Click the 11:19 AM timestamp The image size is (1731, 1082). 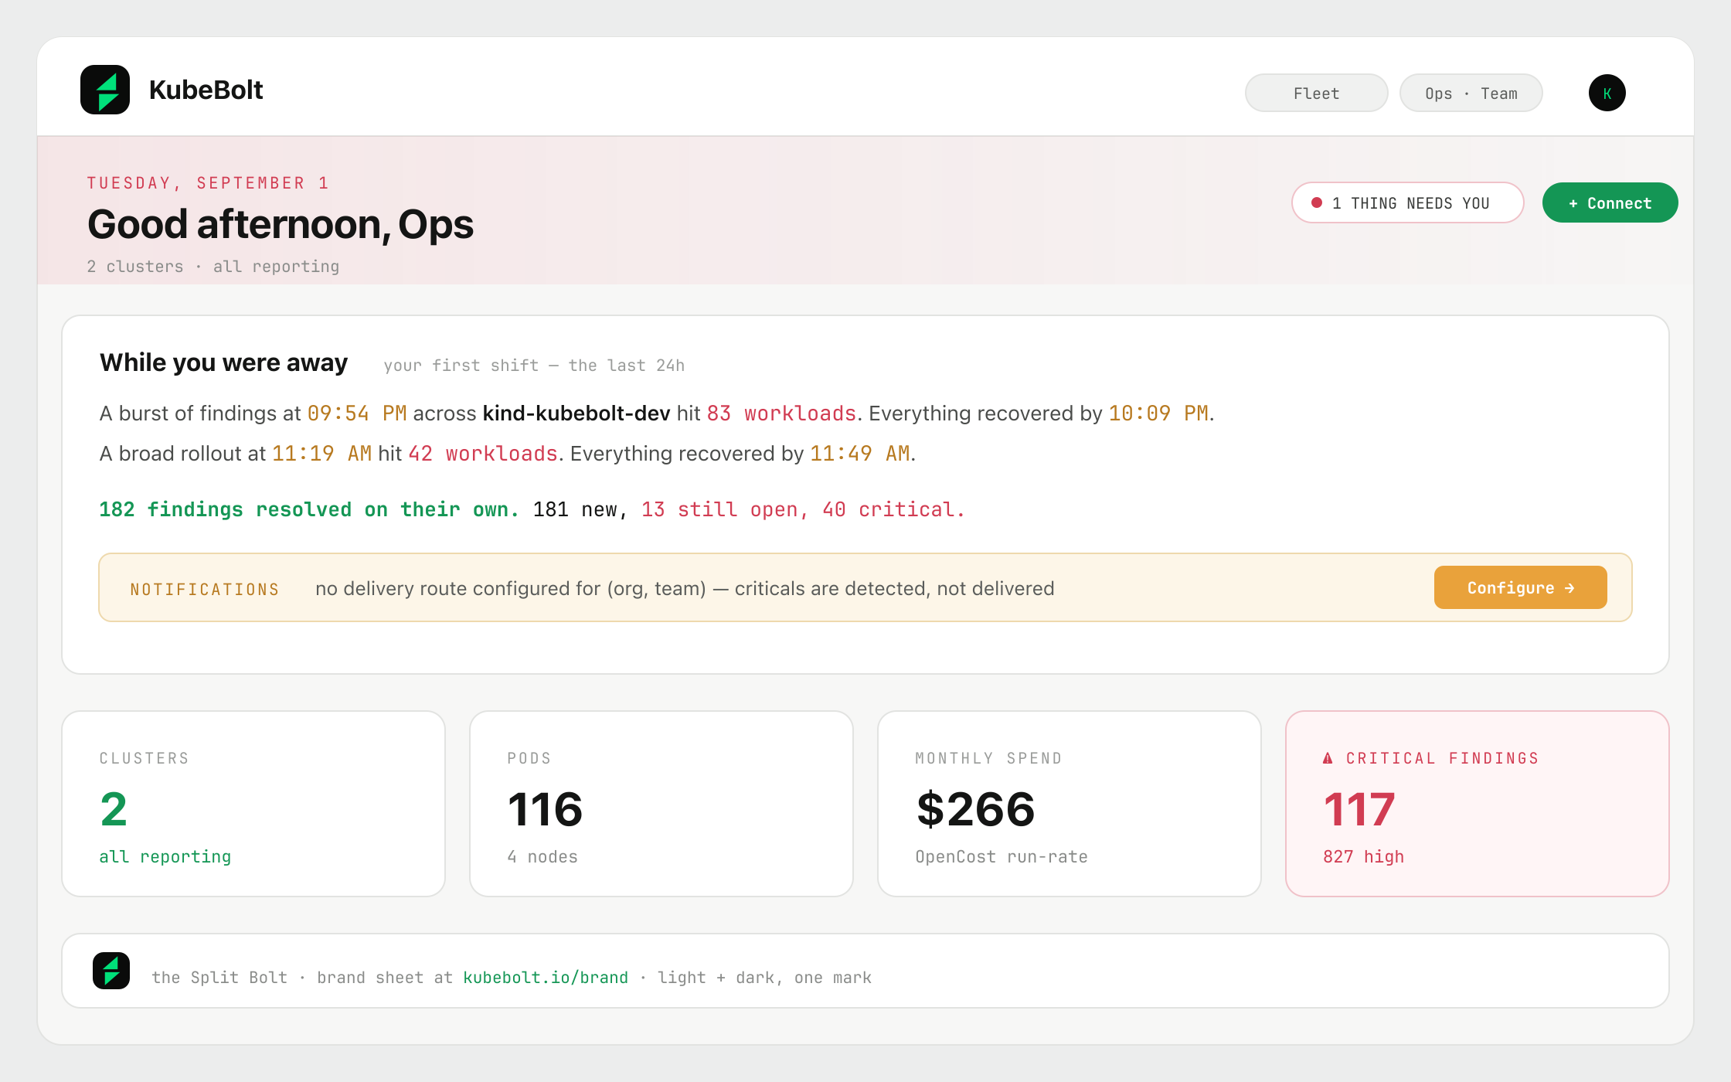[x=321, y=454]
